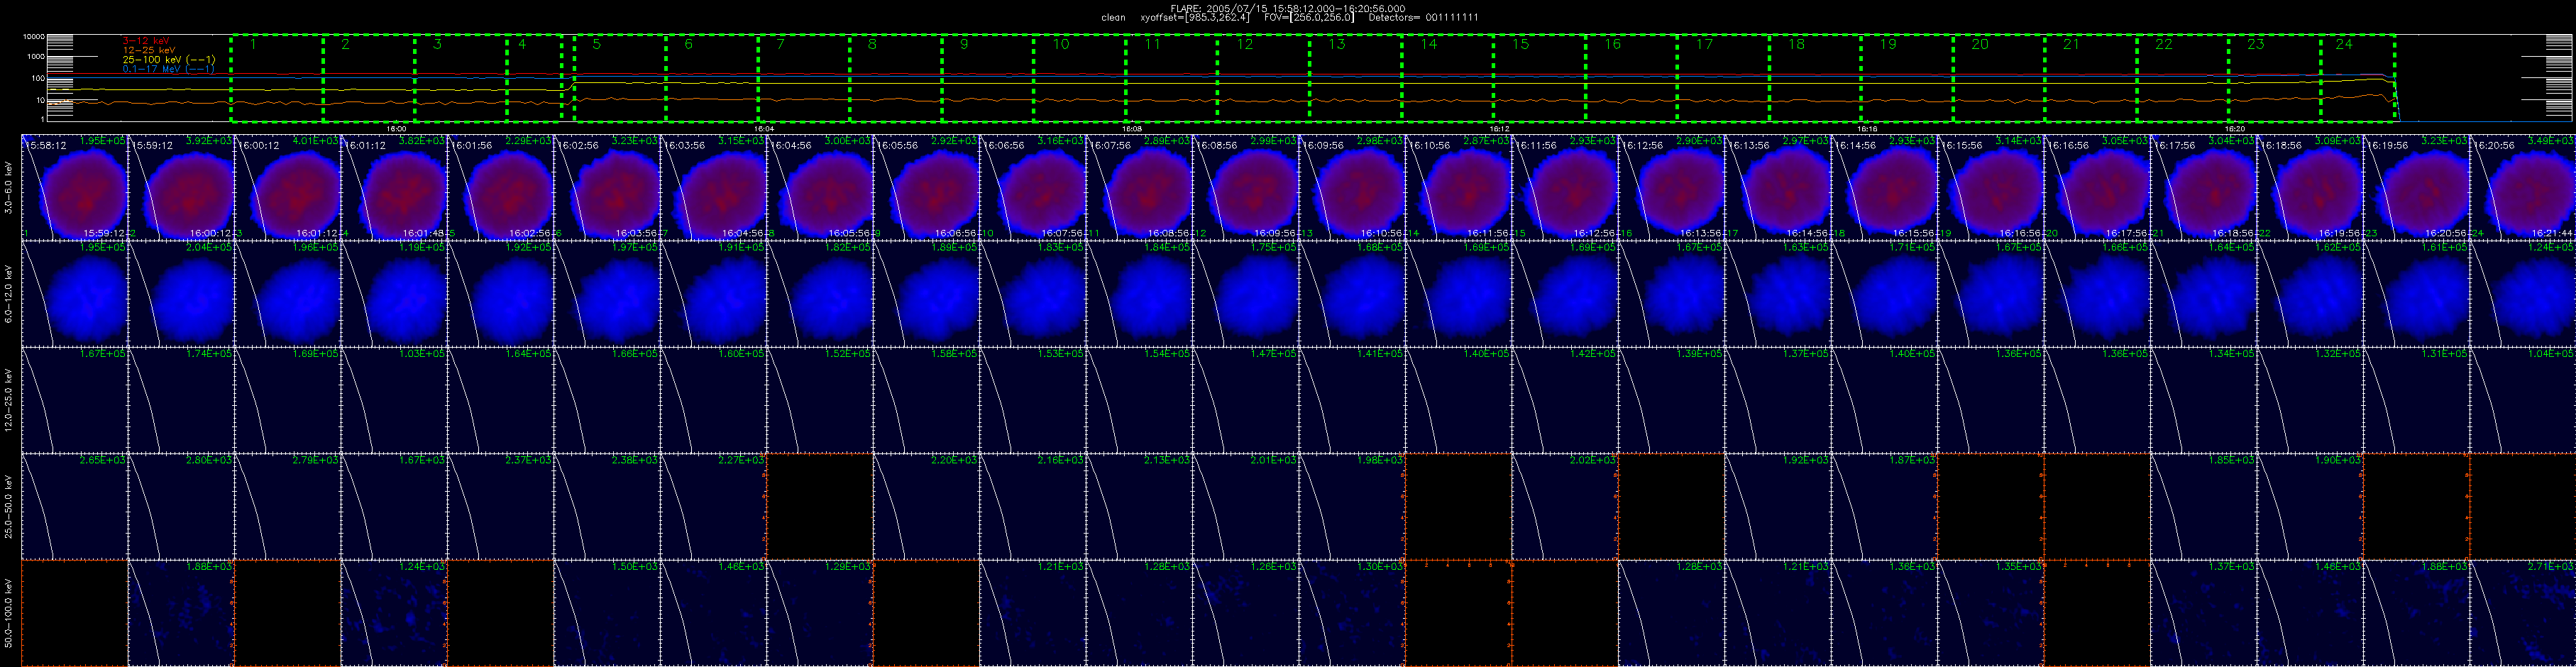Click the '16:20' time axis tick label
Viewport: 2576px width, 667px height.
(2235, 129)
